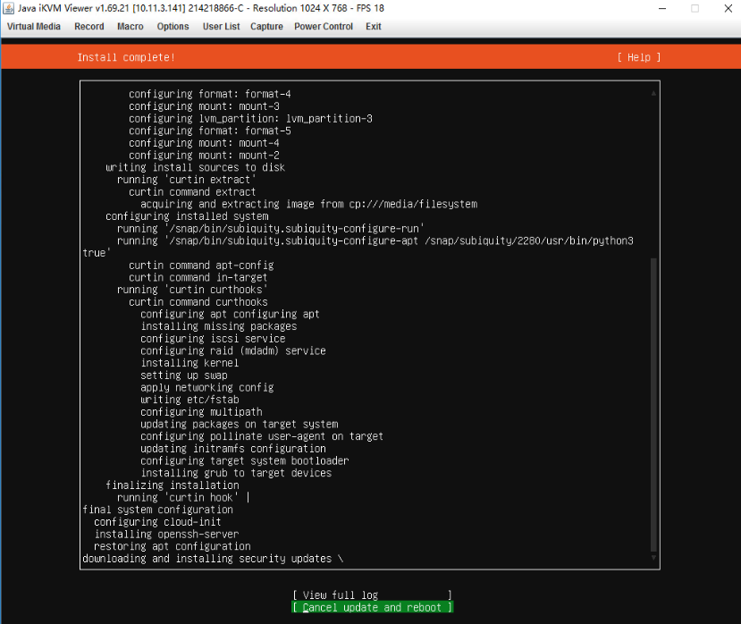This screenshot has width=741, height=624.
Task: Click the Java iKVM Viewer title icon
Action: 9,8
